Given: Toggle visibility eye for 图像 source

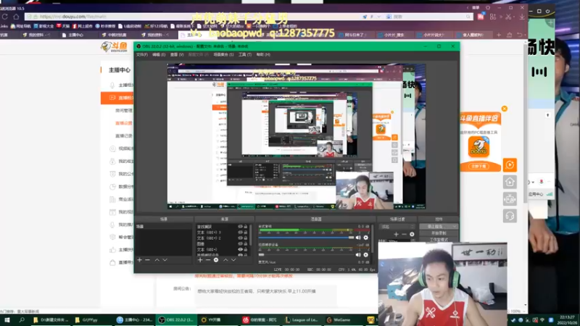Looking at the screenshot, I should (x=240, y=243).
